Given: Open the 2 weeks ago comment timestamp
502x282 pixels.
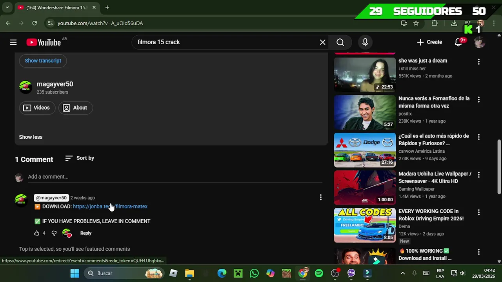Looking at the screenshot, I should 82,198.
